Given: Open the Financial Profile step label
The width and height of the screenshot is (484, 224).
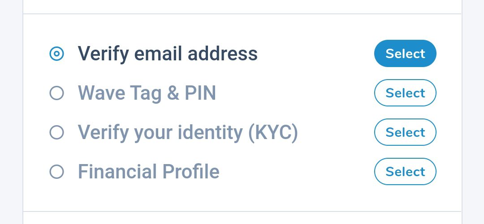Looking at the screenshot, I should [x=149, y=172].
